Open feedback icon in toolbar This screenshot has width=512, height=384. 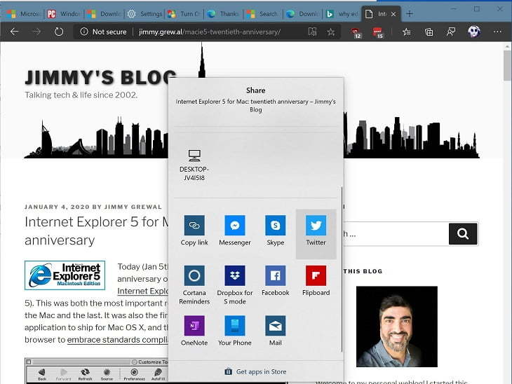(451, 32)
